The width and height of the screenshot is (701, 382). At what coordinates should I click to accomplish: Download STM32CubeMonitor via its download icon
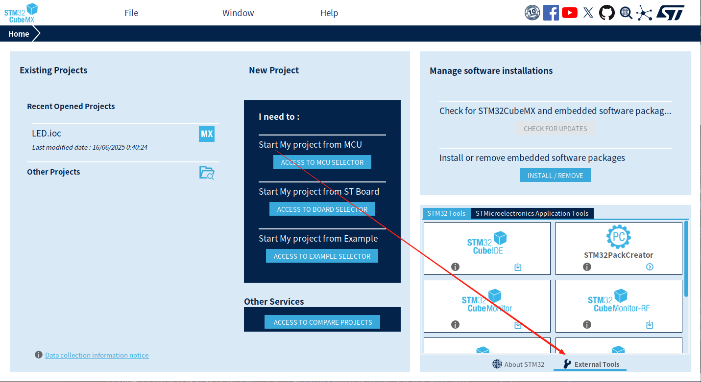point(518,325)
